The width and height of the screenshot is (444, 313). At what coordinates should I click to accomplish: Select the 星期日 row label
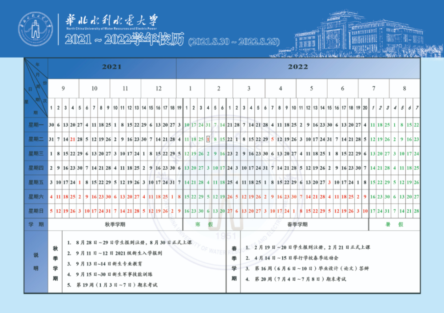pos(36,211)
